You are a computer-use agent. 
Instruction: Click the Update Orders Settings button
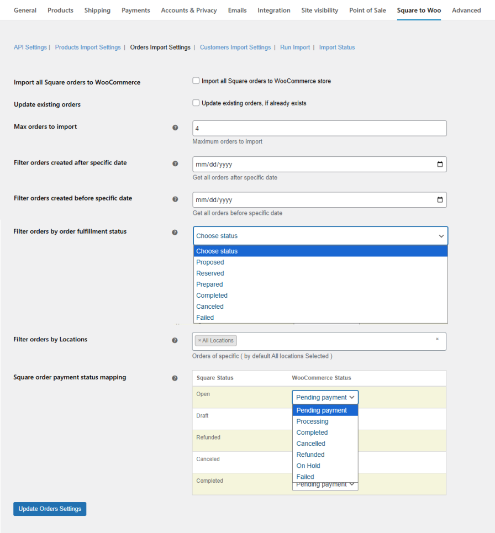coord(49,509)
